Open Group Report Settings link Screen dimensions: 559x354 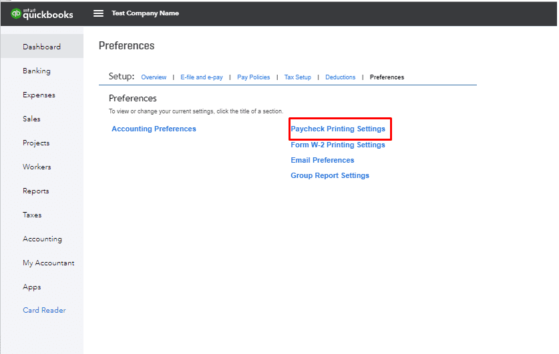[330, 175]
